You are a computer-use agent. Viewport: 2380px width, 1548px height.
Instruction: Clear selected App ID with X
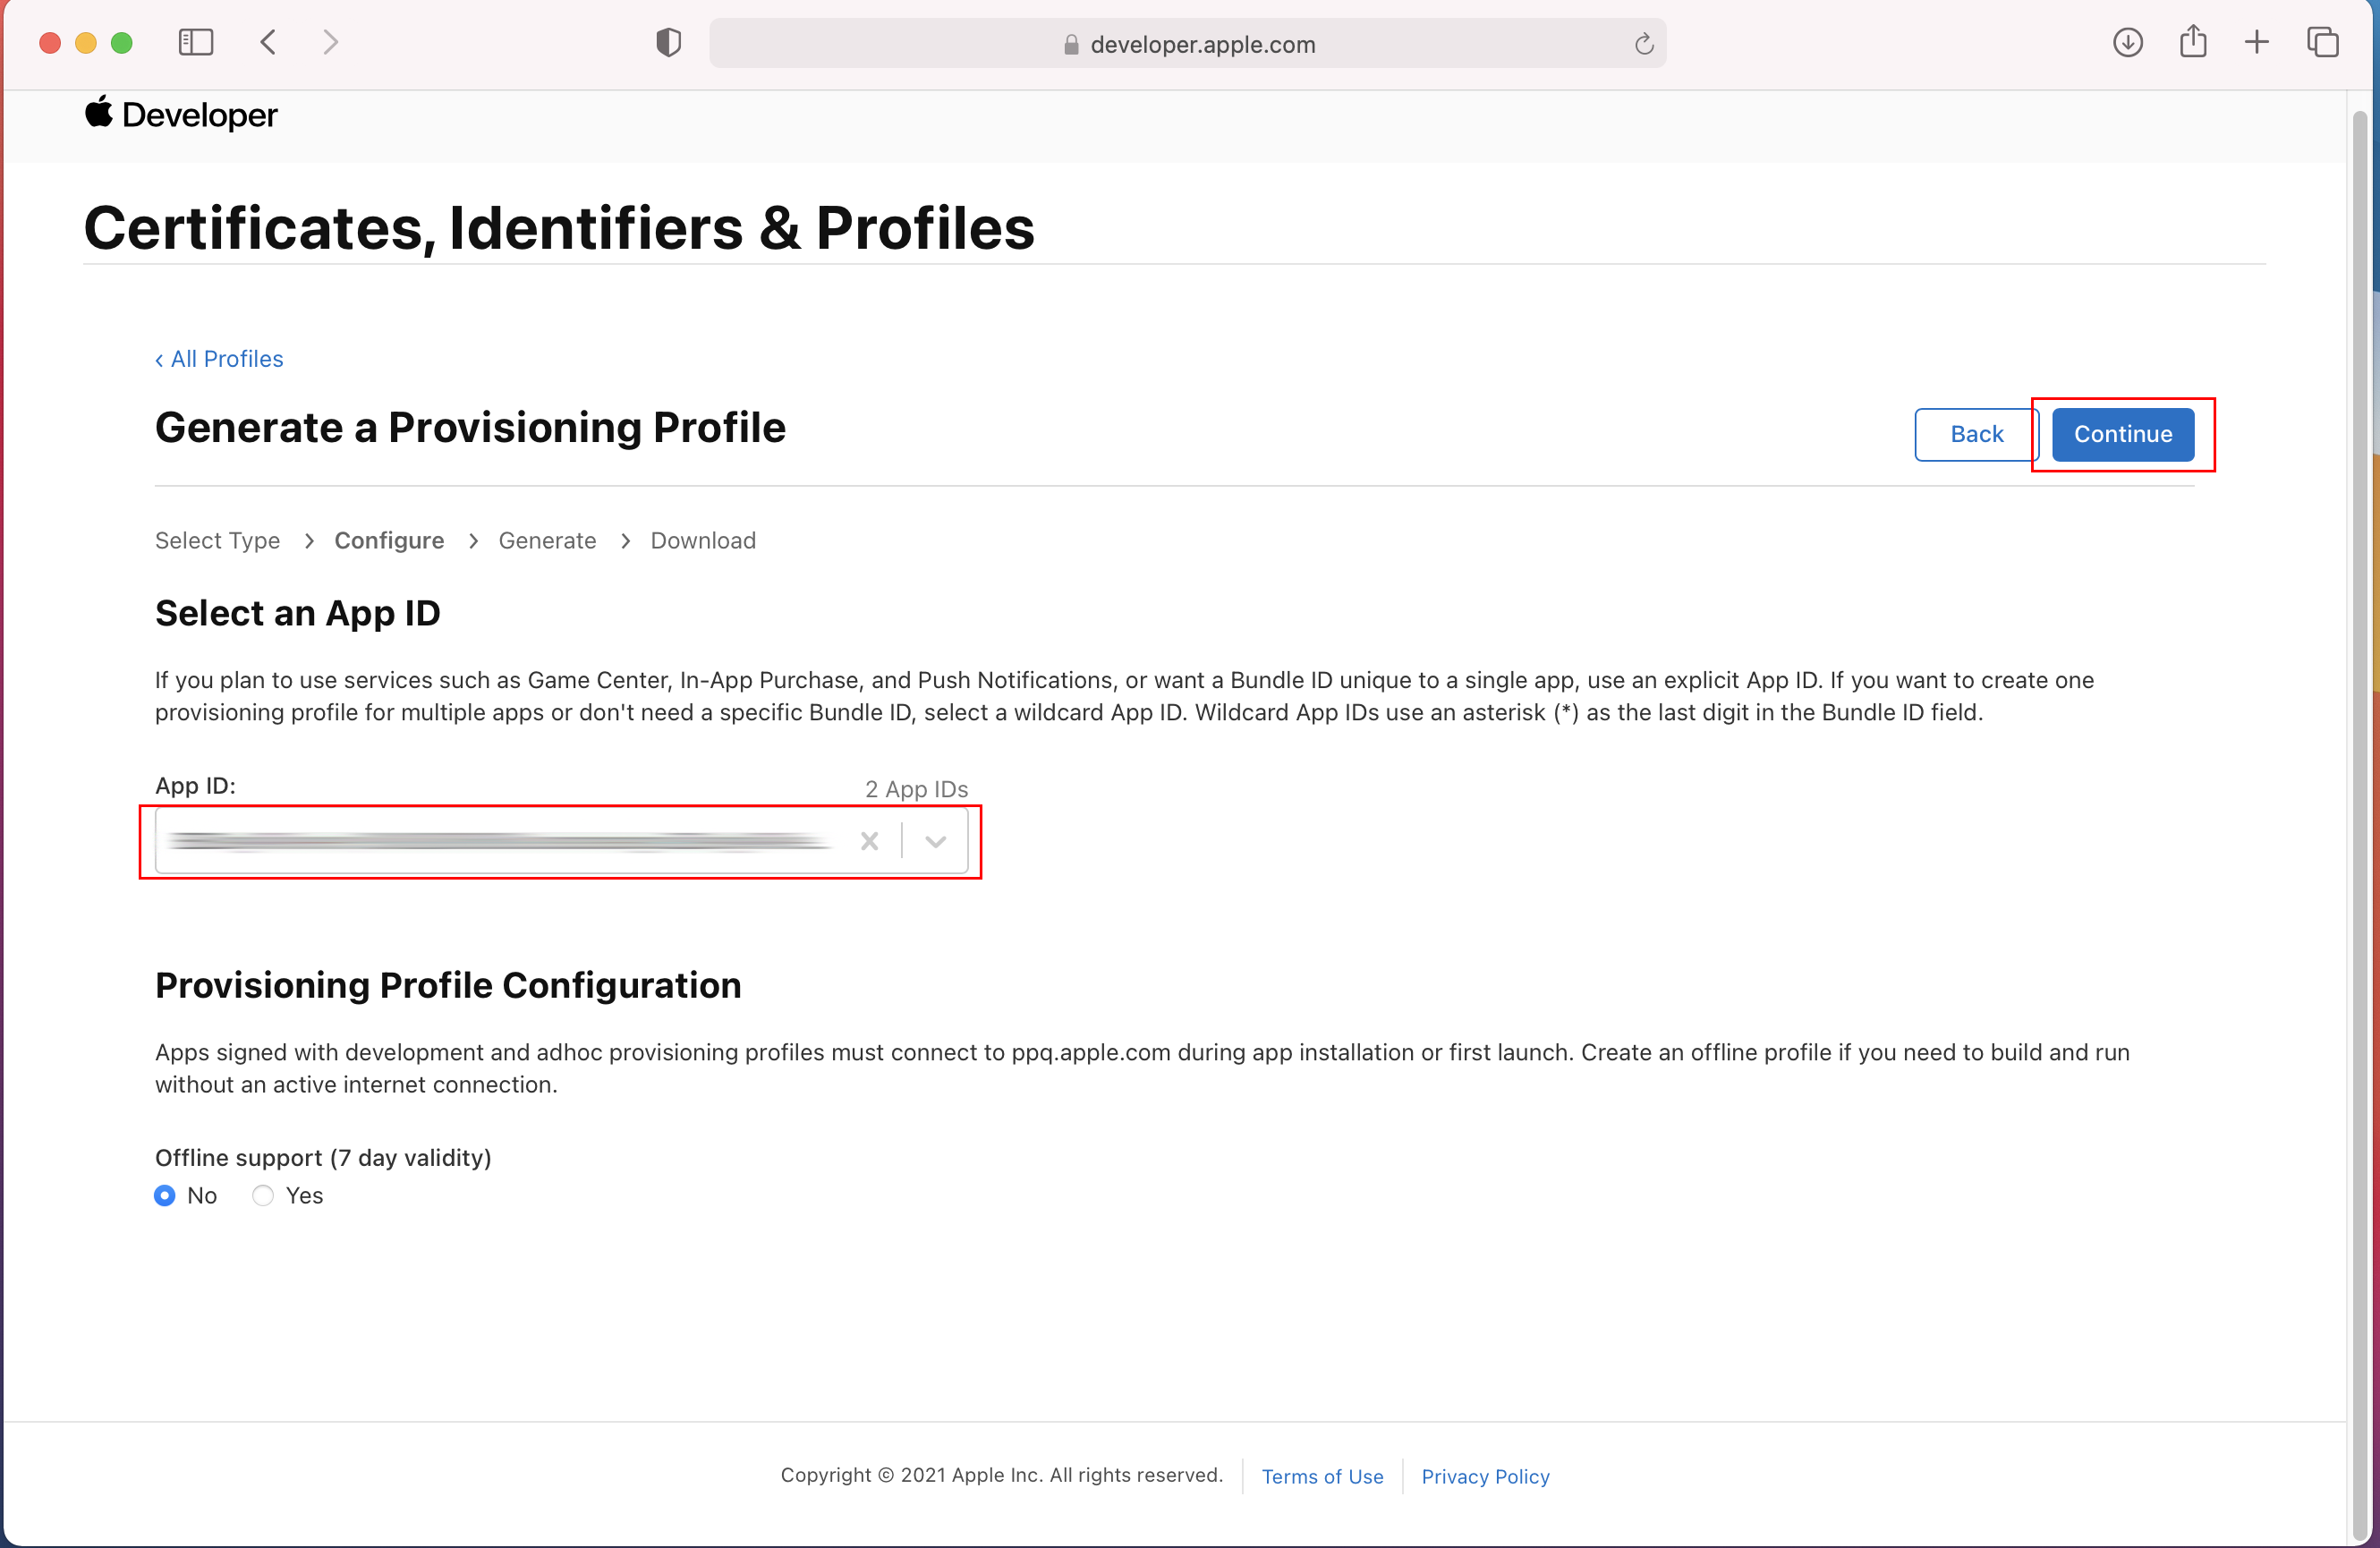tap(869, 841)
